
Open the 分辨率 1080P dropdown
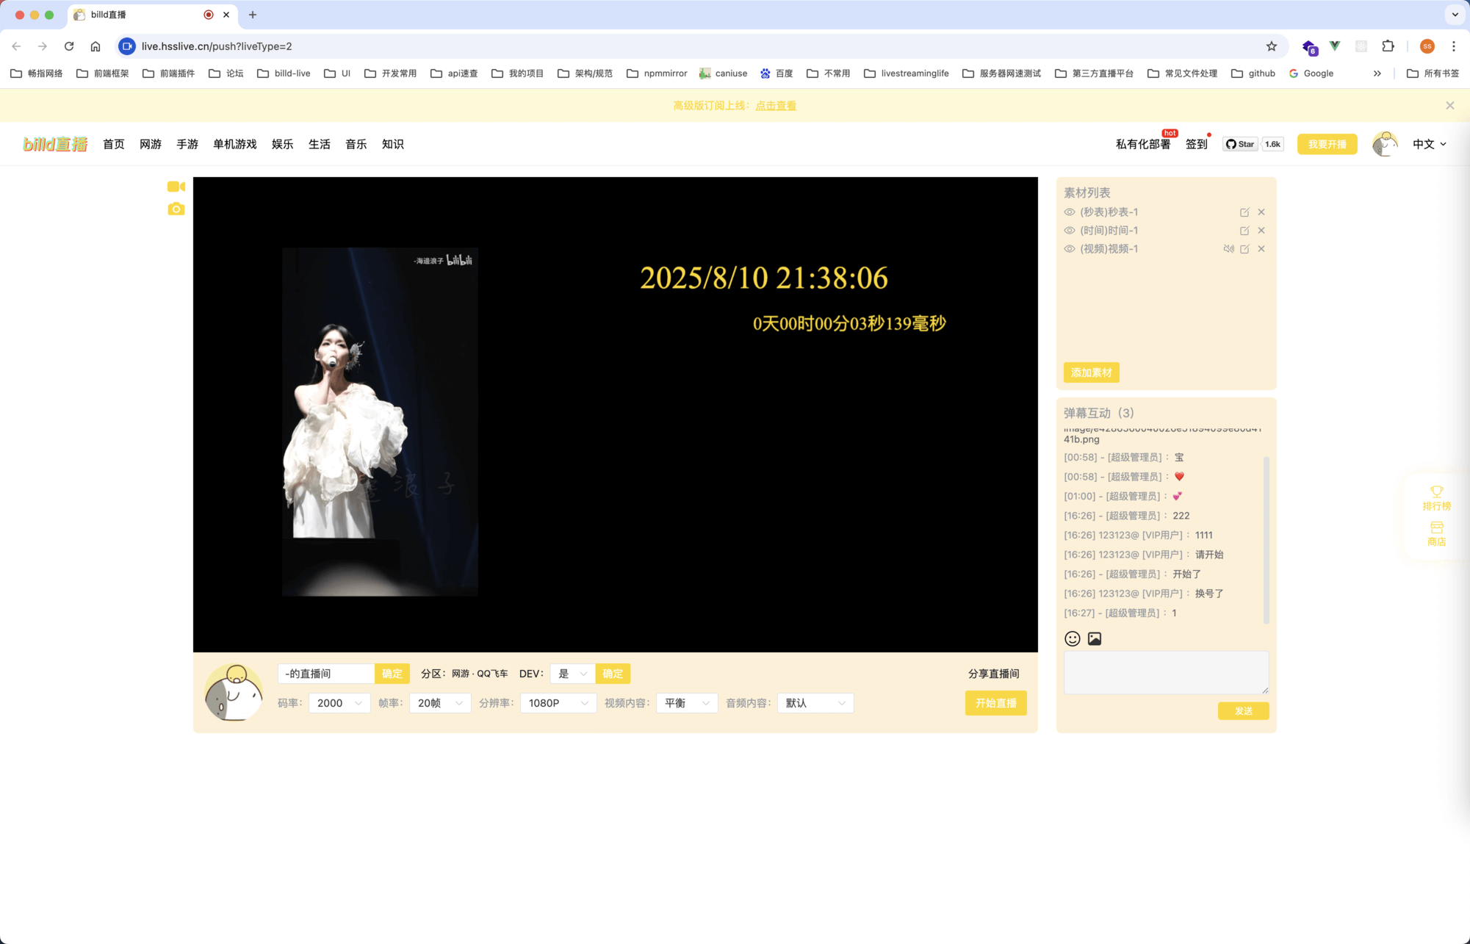[x=558, y=703]
